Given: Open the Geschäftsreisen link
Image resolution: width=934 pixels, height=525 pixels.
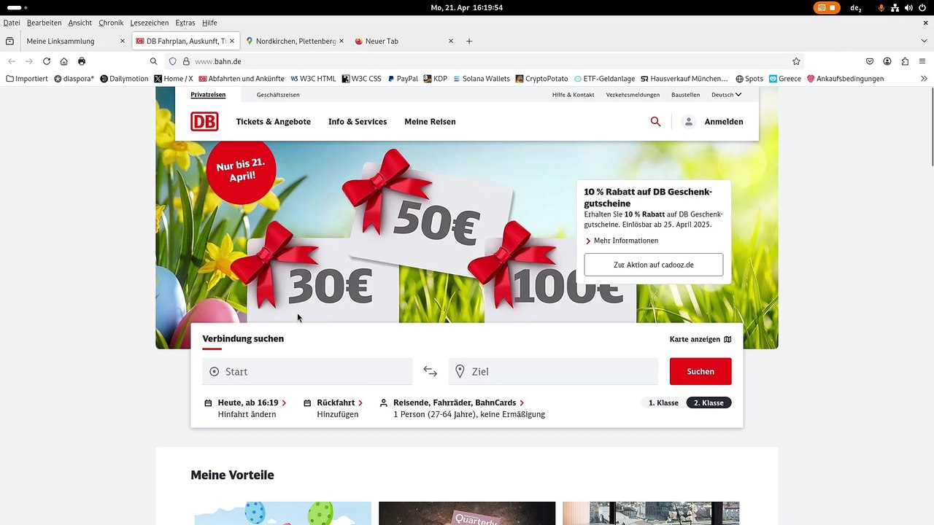Looking at the screenshot, I should [278, 95].
